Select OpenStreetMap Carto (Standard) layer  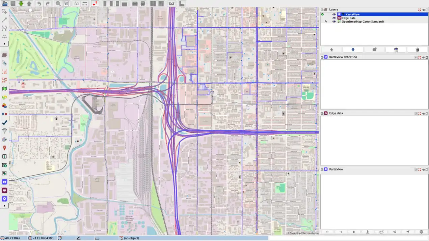click(x=363, y=22)
